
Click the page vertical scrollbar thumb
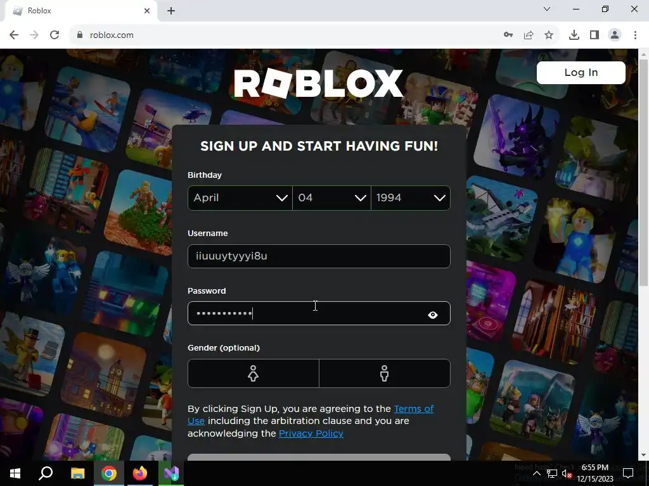[x=644, y=172]
